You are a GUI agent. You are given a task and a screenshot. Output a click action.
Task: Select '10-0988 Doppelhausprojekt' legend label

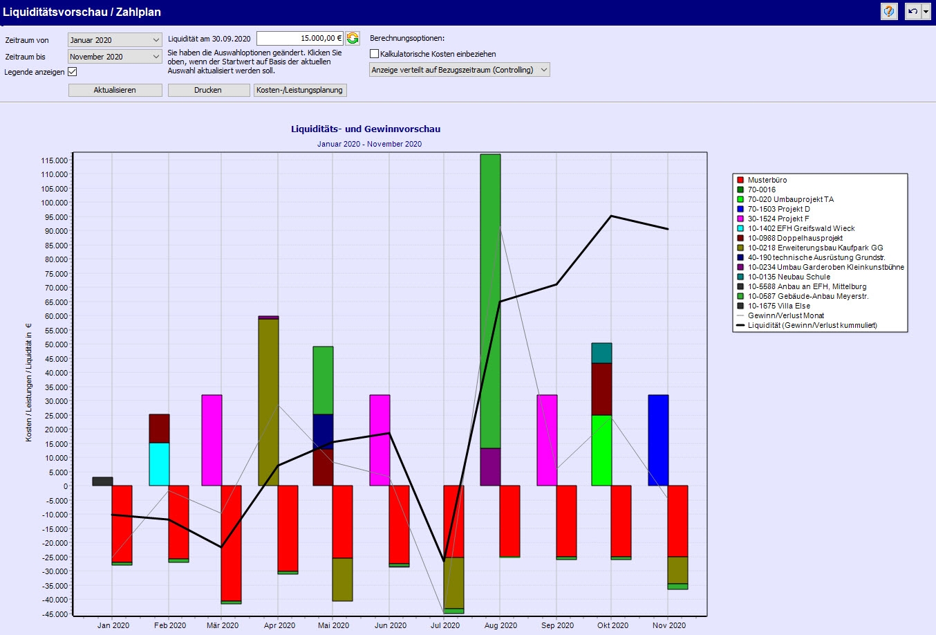point(795,238)
